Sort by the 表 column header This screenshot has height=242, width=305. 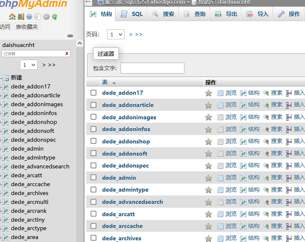105,82
